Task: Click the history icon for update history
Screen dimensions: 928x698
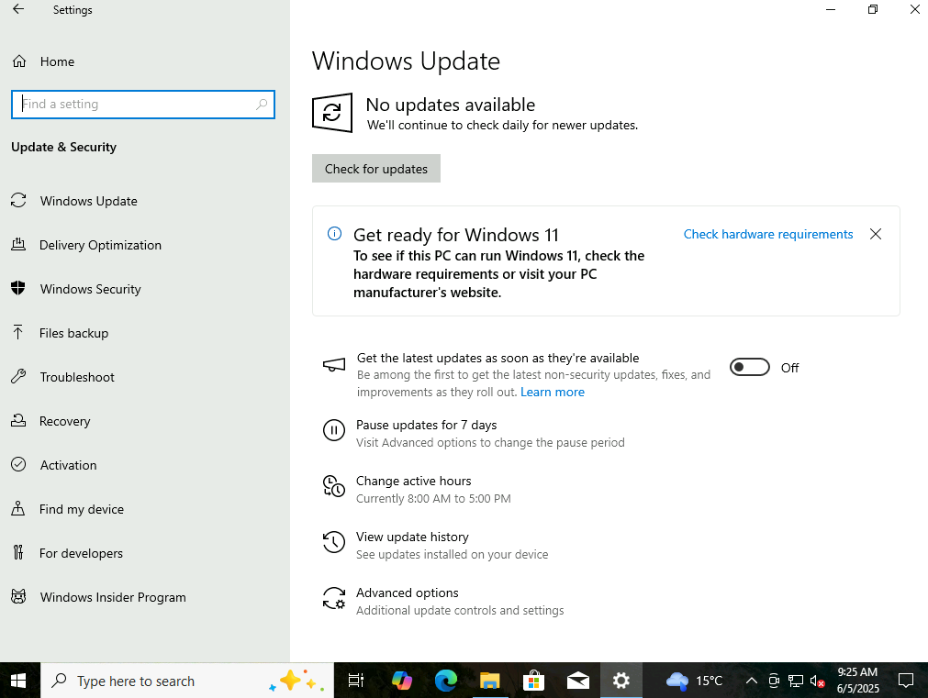Action: pyautogui.click(x=334, y=542)
